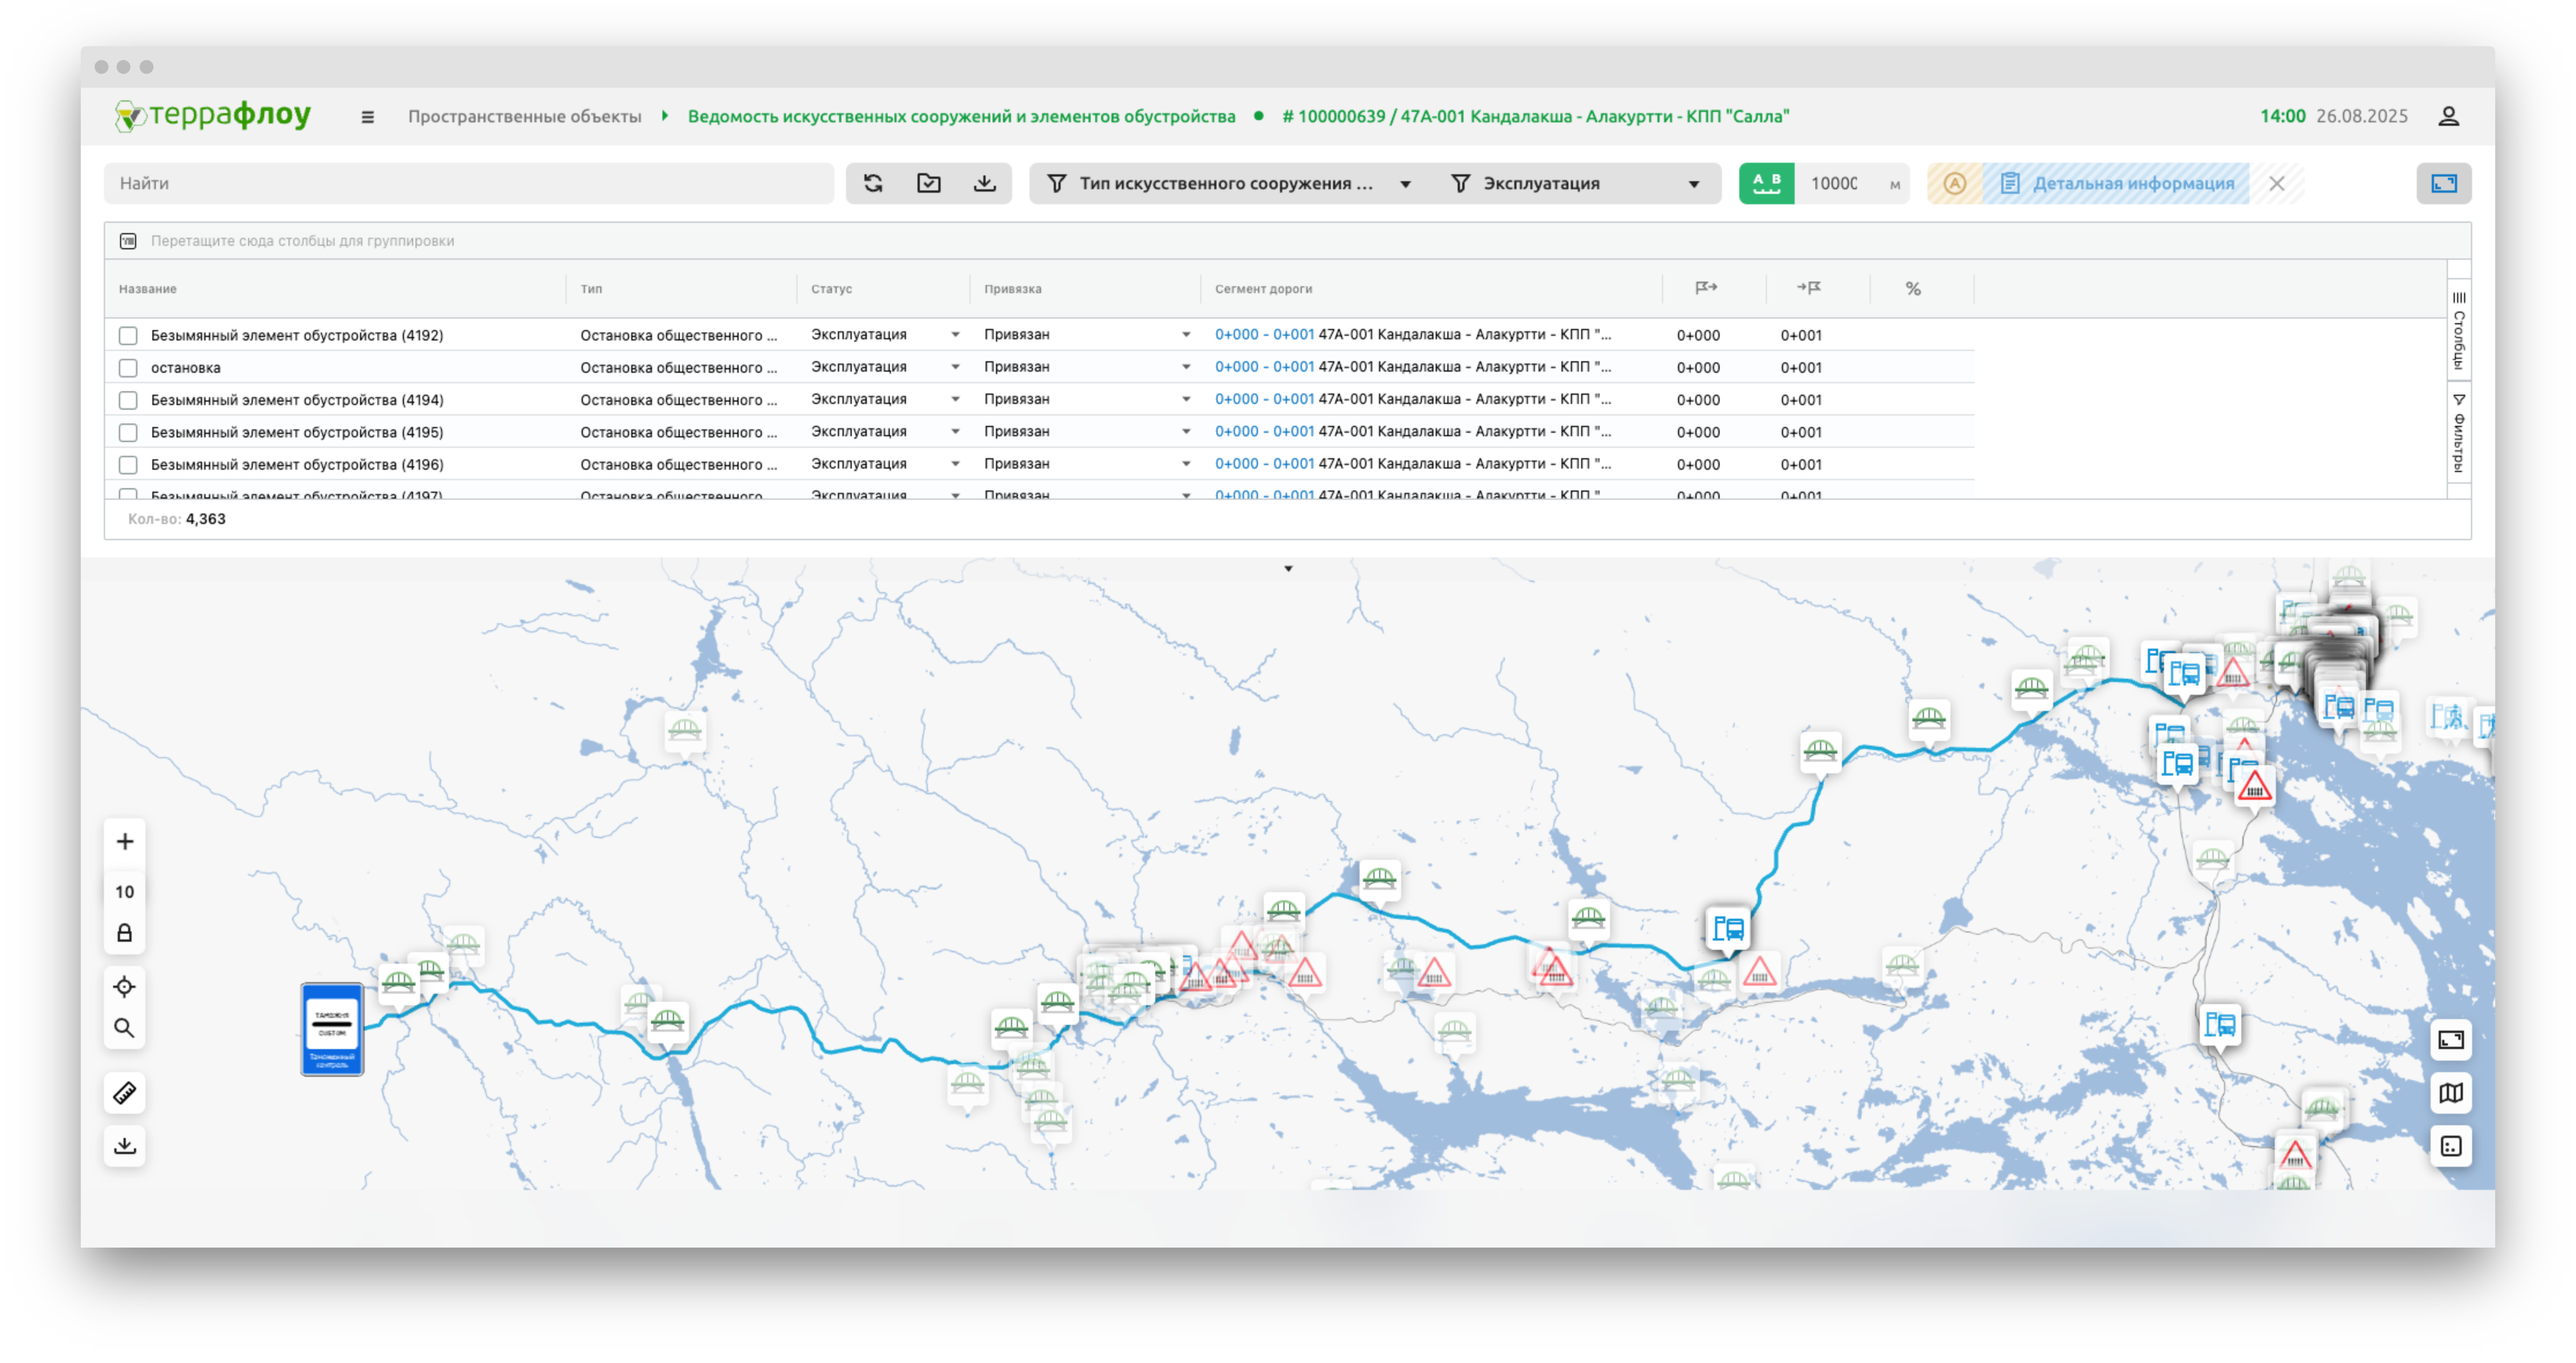Screen dimensions: 2576x1363
Task: Sort by the "Статус" column header
Action: (831, 289)
